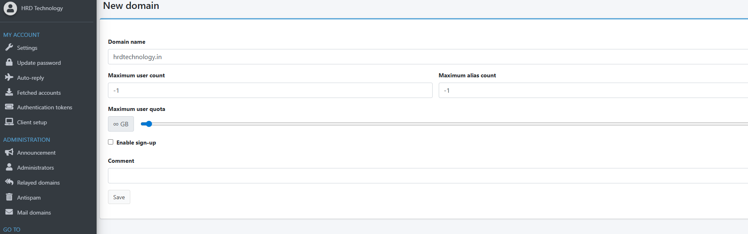Click the download icon for Fetched accounts
Viewport: 748px width, 234px height.
coord(9,92)
